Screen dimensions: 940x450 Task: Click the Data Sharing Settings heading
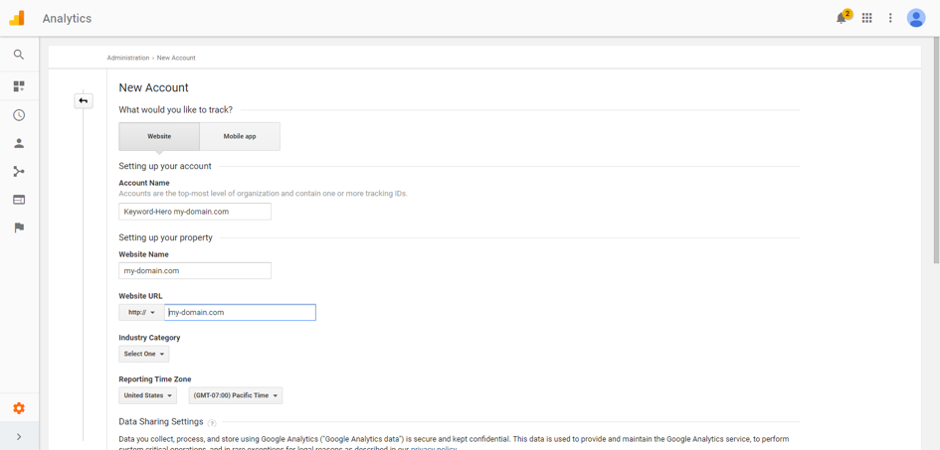click(x=161, y=422)
